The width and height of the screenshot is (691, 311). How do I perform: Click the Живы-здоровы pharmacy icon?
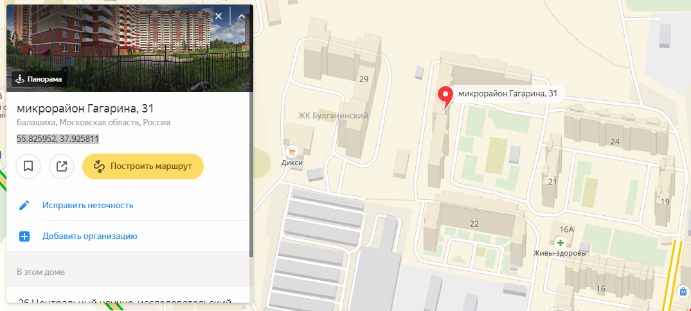(x=560, y=243)
